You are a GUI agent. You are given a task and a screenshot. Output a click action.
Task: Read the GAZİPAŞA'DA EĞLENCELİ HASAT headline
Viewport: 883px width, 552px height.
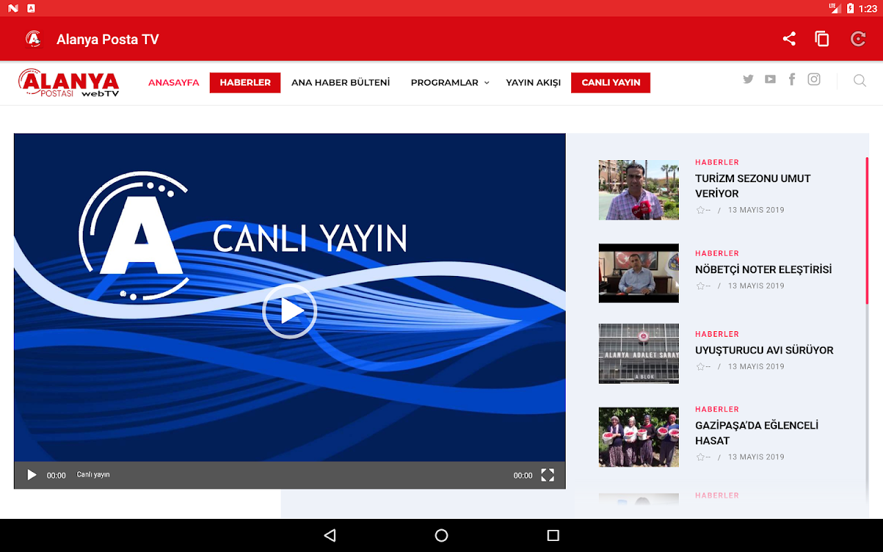pos(757,433)
